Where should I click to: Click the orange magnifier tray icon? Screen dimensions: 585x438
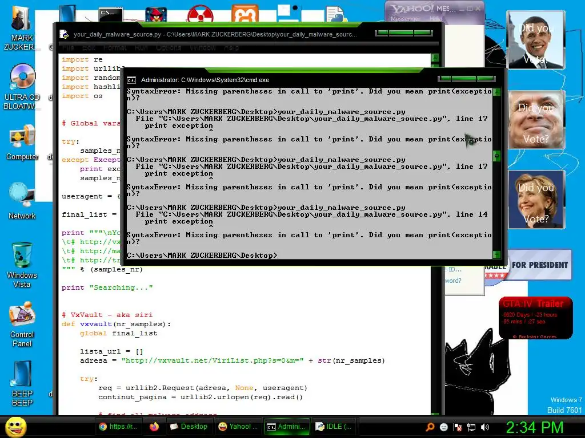pos(430,427)
